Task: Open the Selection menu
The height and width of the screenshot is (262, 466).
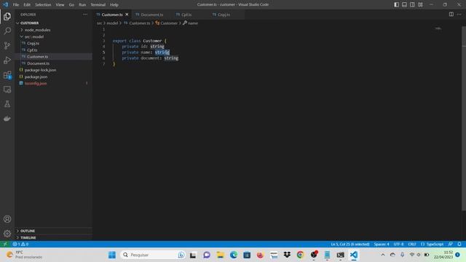Action: [43, 5]
